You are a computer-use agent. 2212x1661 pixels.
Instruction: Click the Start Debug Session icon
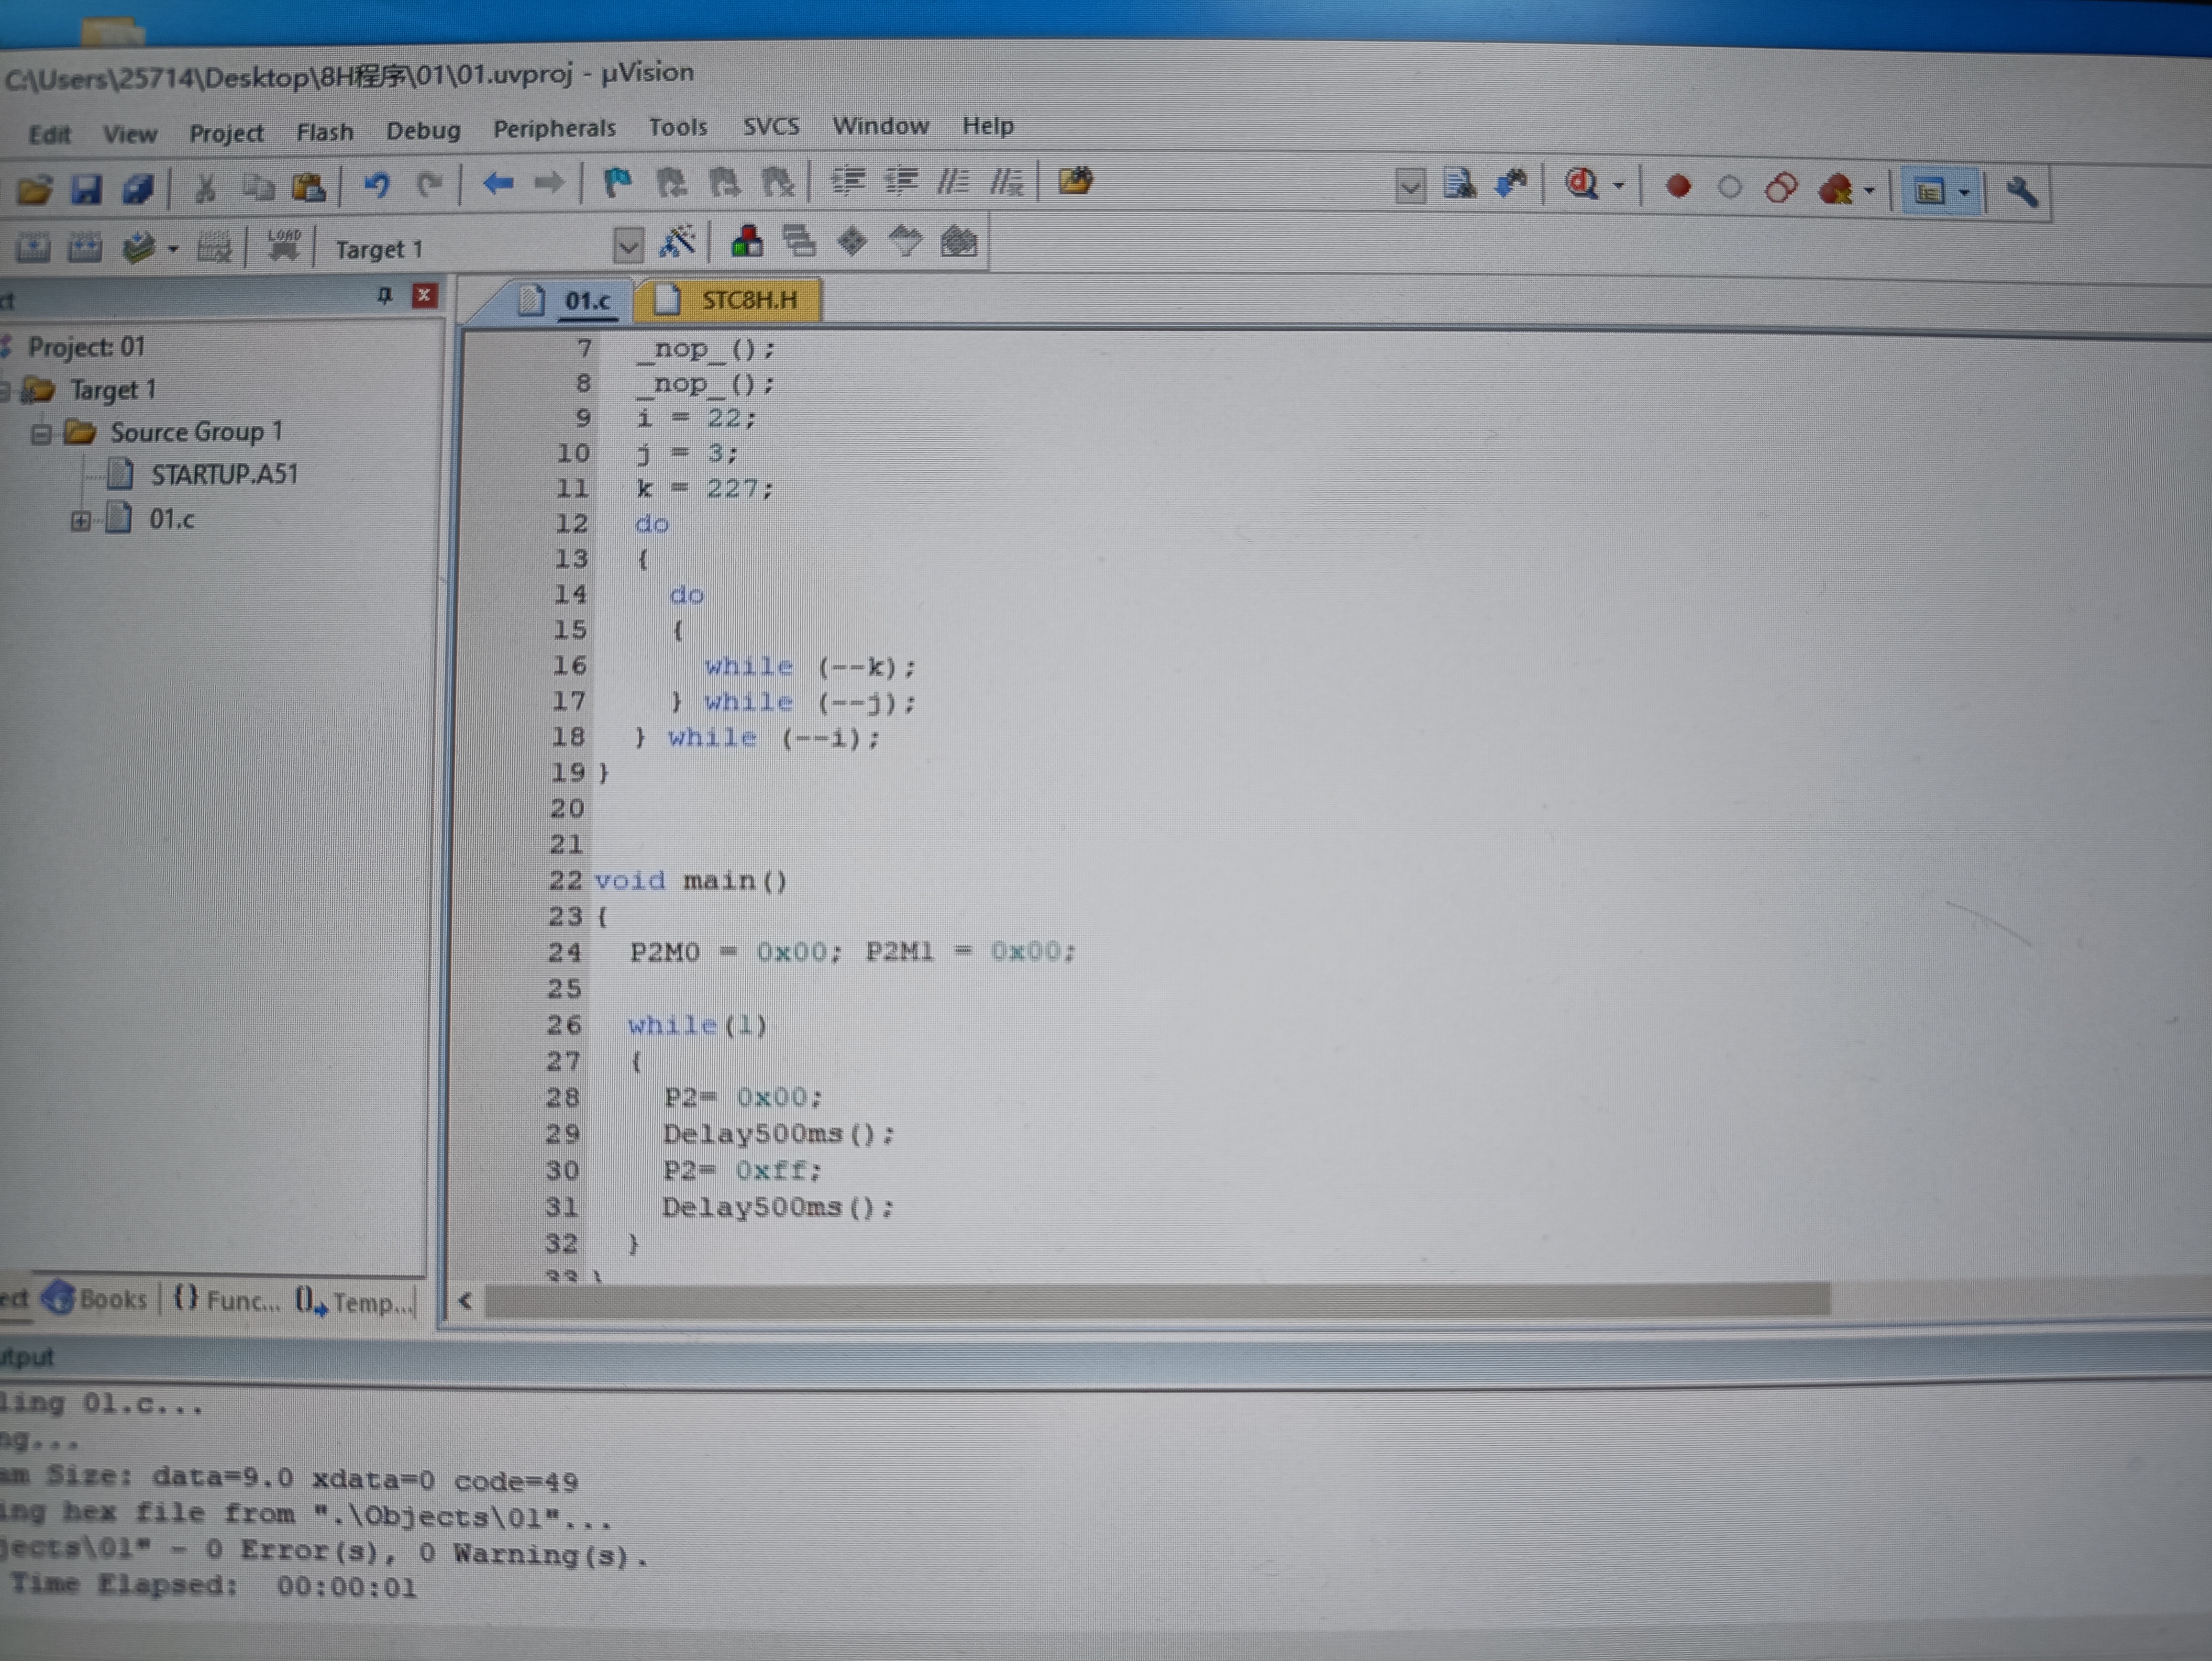(1582, 185)
